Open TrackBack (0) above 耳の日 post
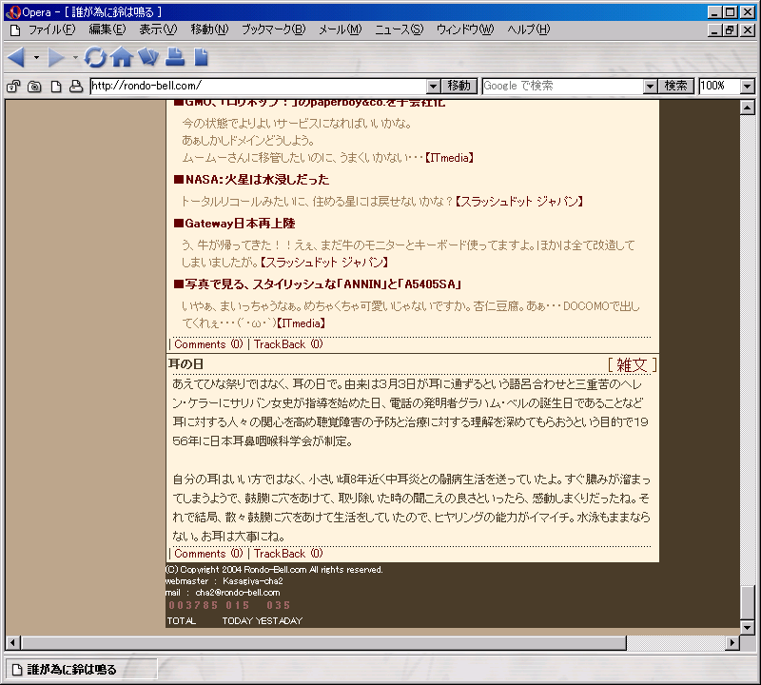This screenshot has width=761, height=685. [288, 344]
